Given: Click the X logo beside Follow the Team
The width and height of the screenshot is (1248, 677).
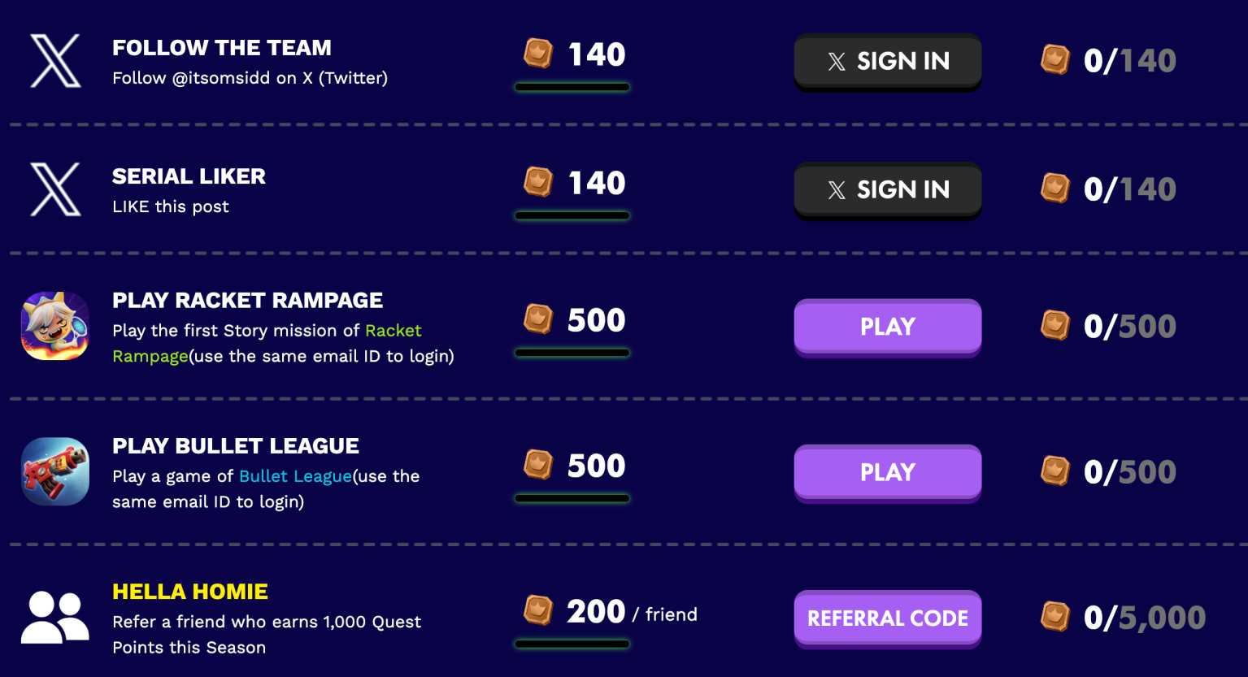Looking at the screenshot, I should coord(55,61).
